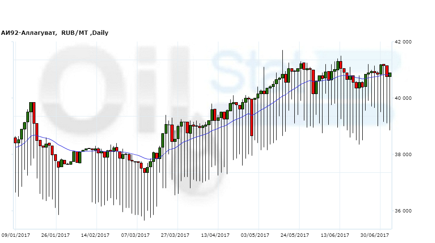This screenshot has width=435, height=243.
Task: Select the 14/02/2017 date label
Action: point(95,235)
